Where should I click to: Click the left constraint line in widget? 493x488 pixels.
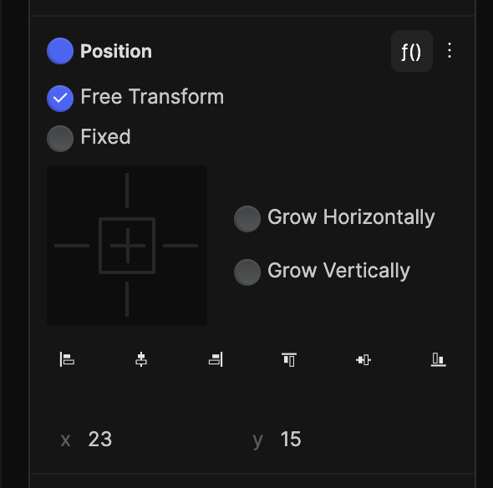coord(72,246)
